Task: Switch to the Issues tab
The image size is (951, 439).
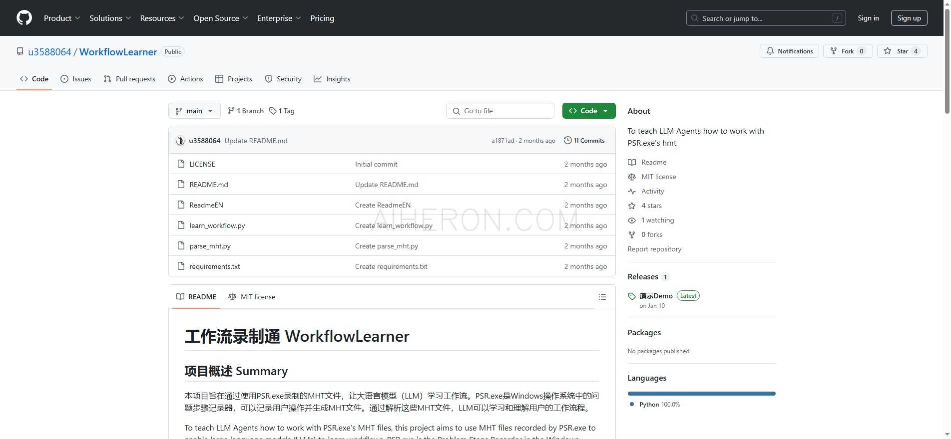Action: (x=75, y=79)
